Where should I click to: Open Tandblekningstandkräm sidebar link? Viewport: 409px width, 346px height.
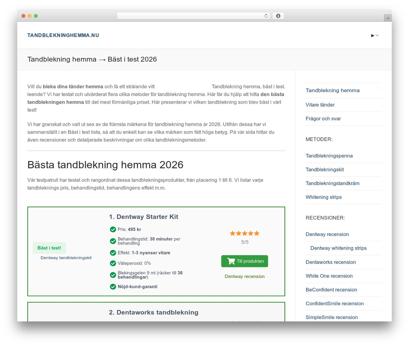pos(333,183)
